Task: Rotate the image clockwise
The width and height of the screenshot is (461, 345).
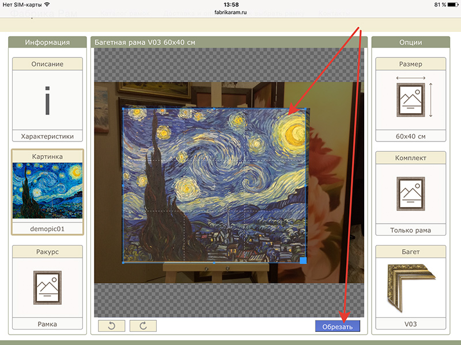Action: click(143, 325)
